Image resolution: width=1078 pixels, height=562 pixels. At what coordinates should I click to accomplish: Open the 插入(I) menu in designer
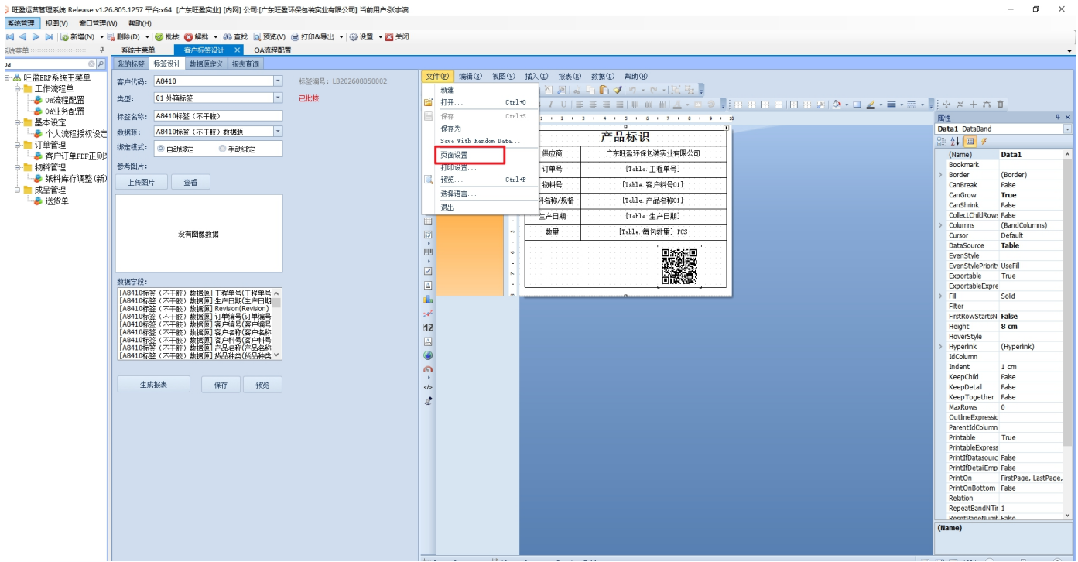[536, 77]
